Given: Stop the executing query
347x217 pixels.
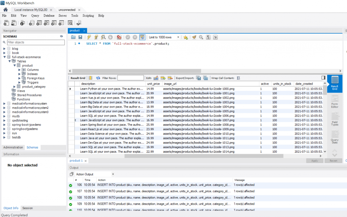Looking at the screenshot, I should click(110, 37).
